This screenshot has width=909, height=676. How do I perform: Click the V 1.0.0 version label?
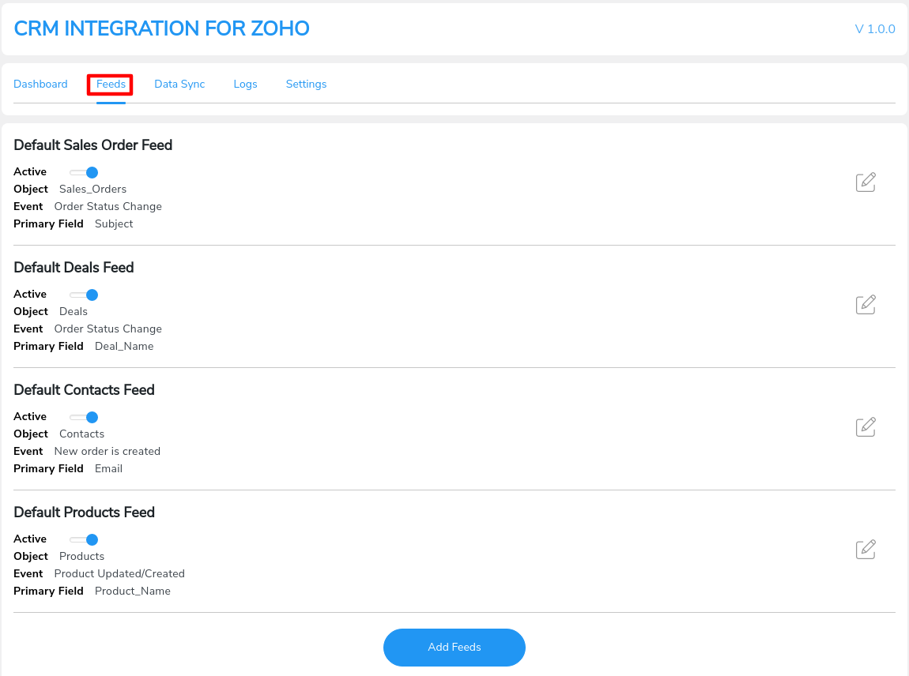tap(875, 28)
